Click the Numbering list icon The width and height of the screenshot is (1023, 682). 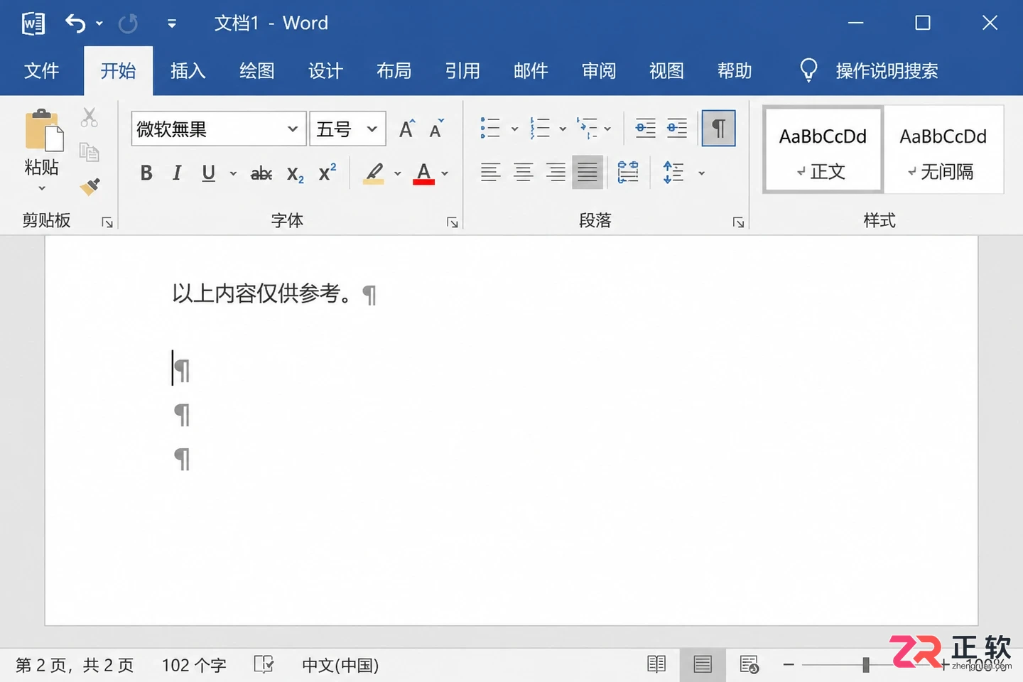point(540,129)
